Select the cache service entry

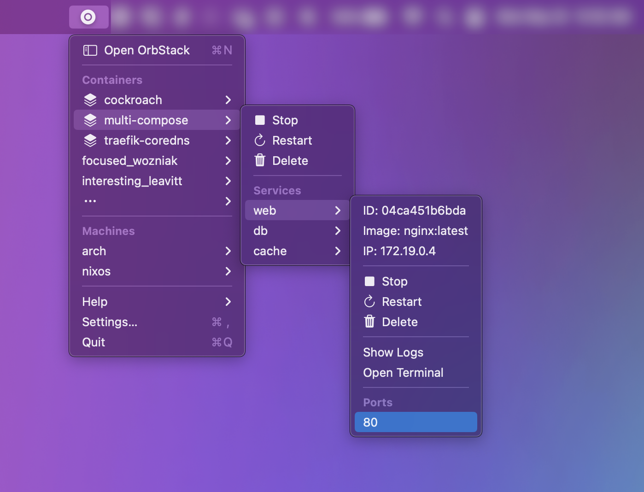point(295,251)
